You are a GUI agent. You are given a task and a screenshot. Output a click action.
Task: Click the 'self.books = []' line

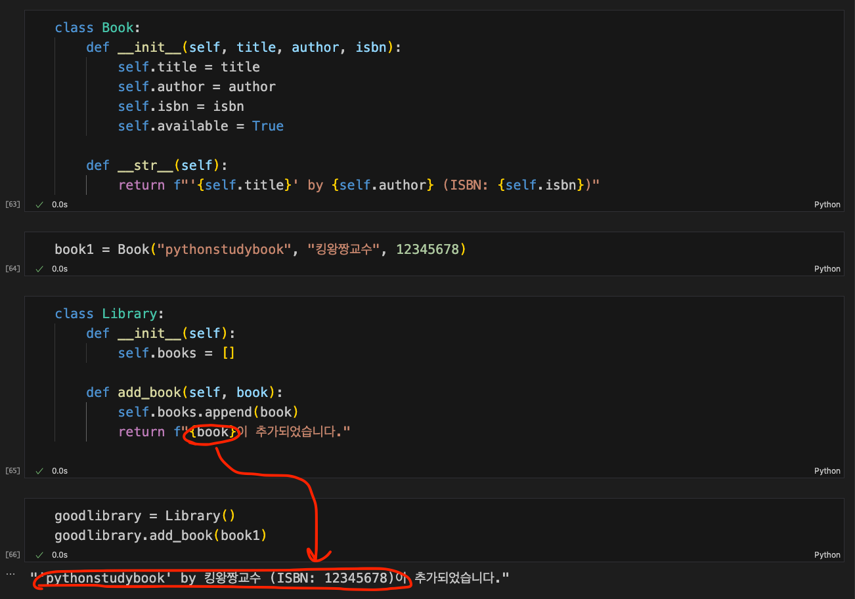177,353
